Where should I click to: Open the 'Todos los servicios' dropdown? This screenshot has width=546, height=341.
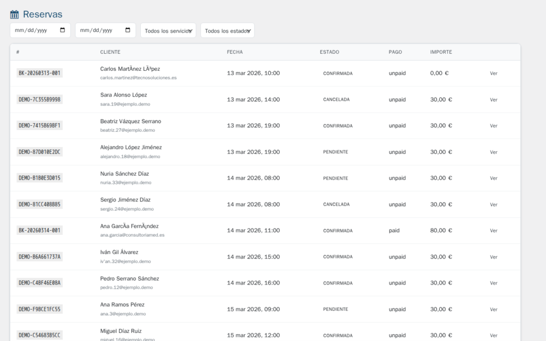pyautogui.click(x=168, y=30)
